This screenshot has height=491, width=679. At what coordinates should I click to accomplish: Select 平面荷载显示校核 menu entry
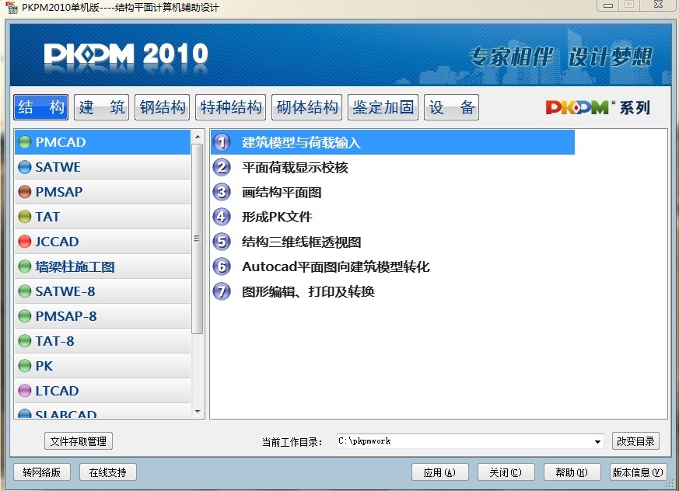coord(295,167)
